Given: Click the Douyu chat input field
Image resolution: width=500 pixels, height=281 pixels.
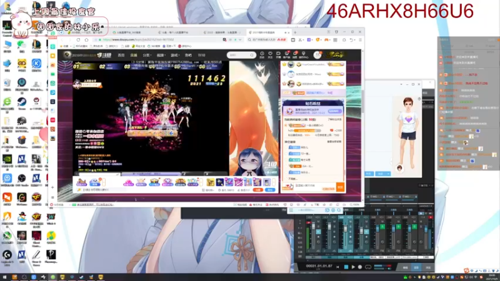Looking at the screenshot, I should click(x=315, y=186).
